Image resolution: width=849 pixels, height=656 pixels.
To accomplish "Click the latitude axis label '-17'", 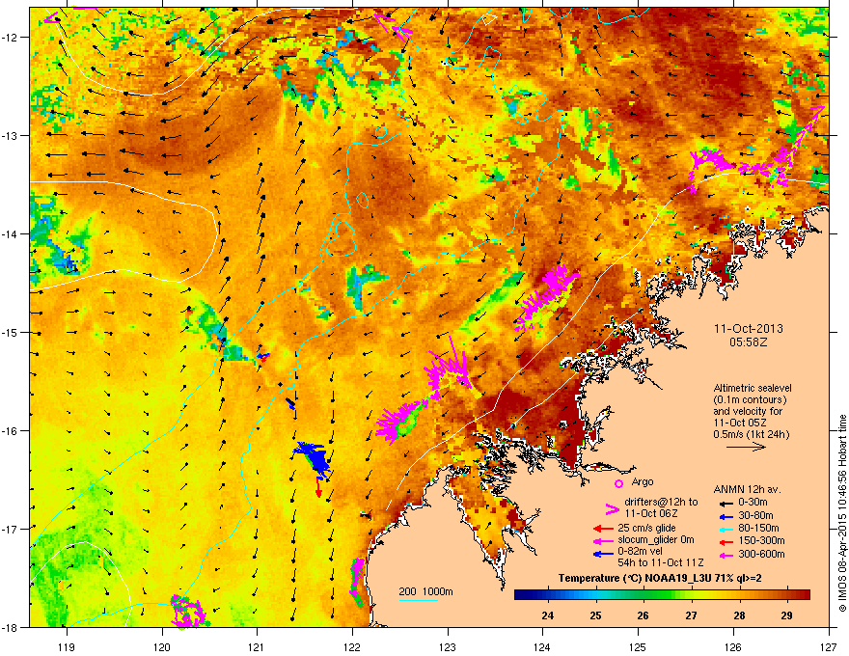I will click(11, 529).
